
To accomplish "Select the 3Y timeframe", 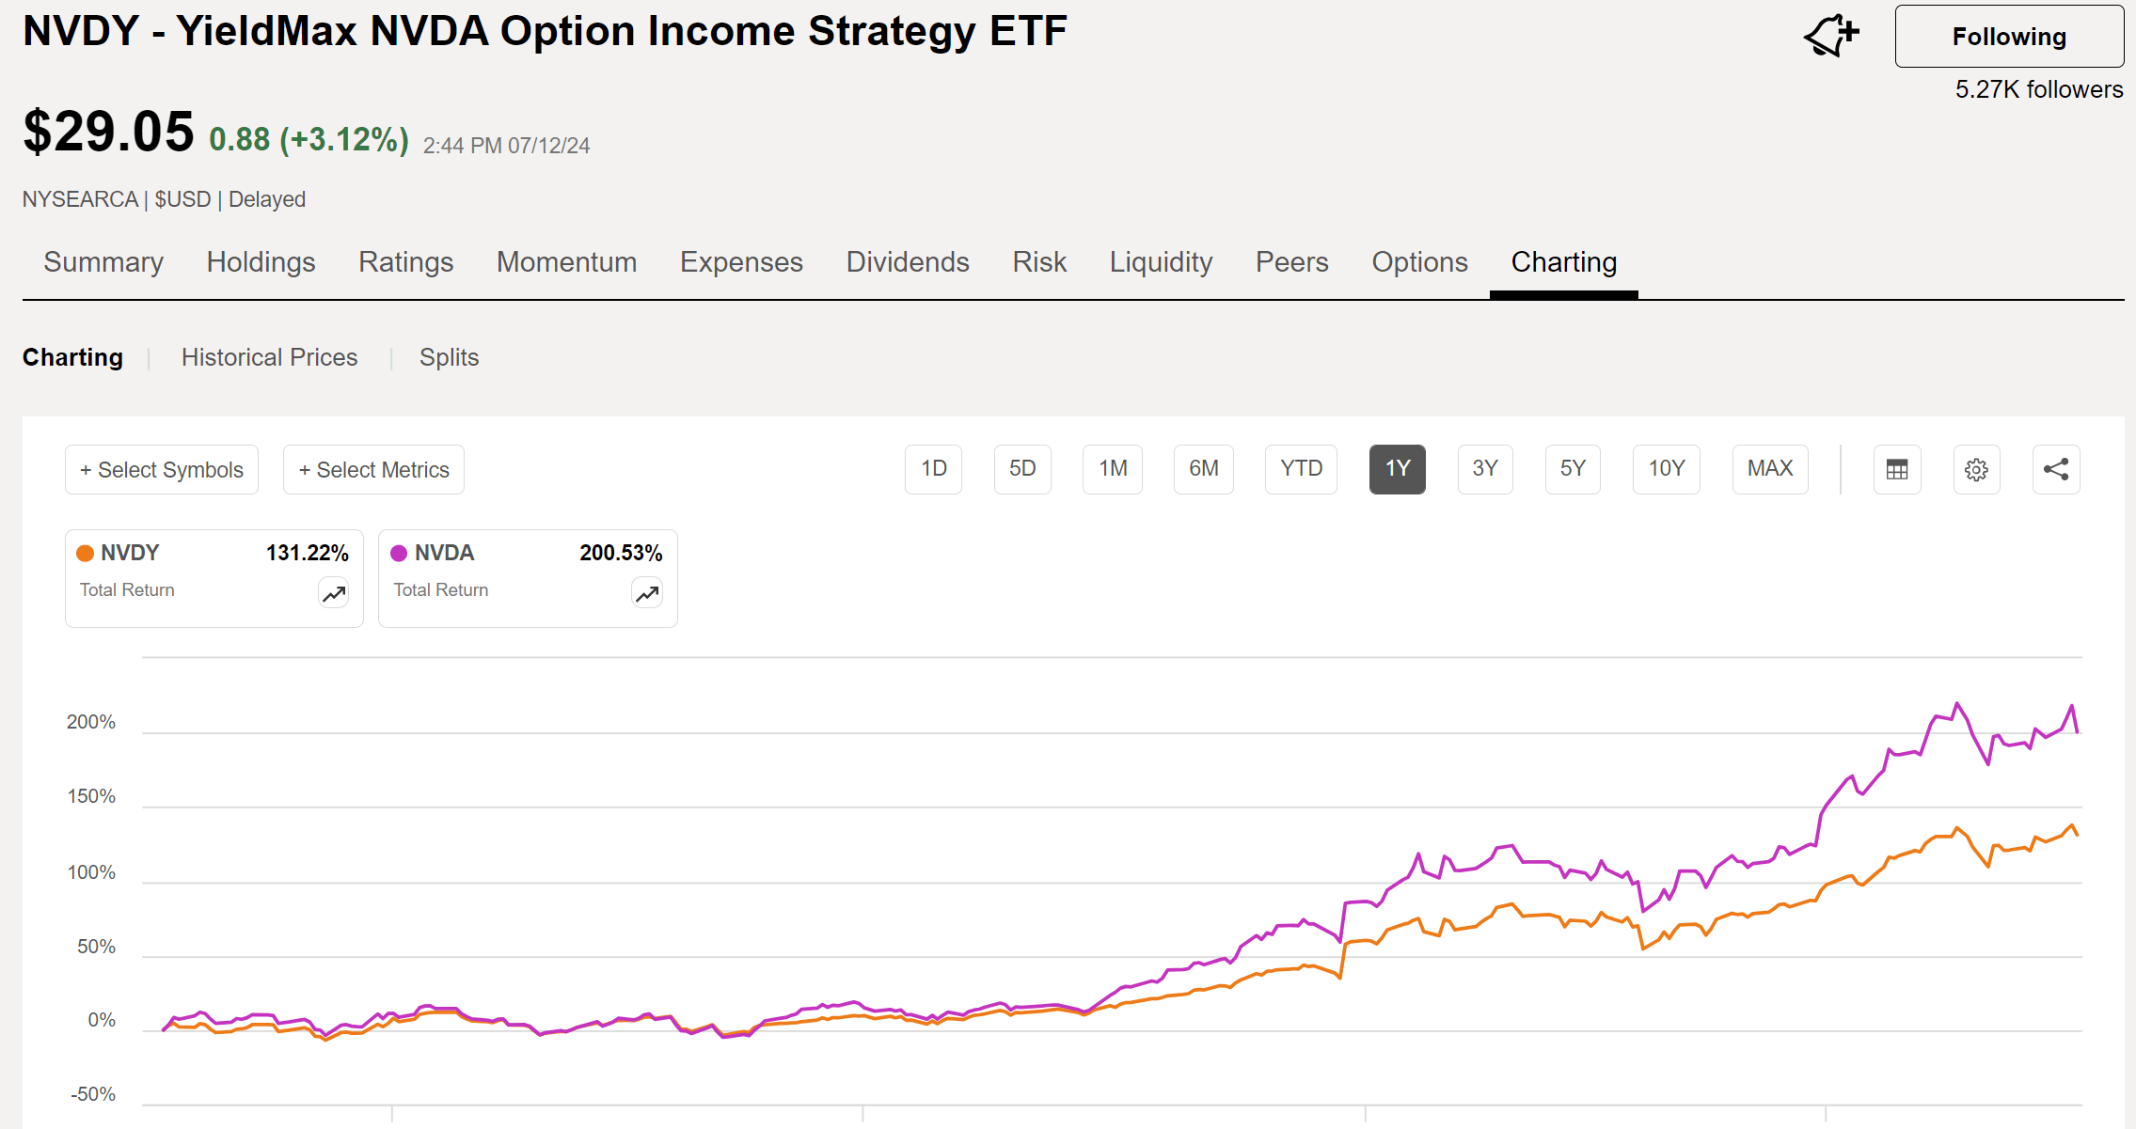I will pos(1484,469).
